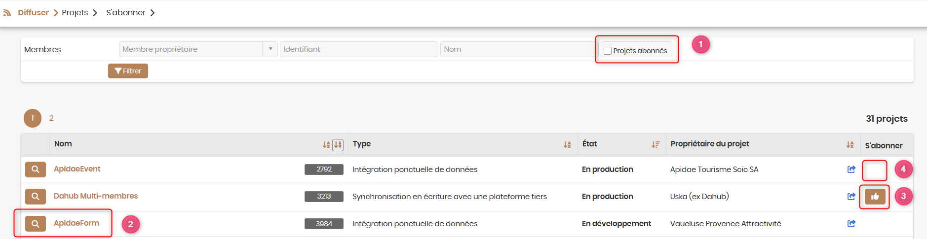Open the ApidaeForm project link
The image size is (927, 239).
point(77,223)
